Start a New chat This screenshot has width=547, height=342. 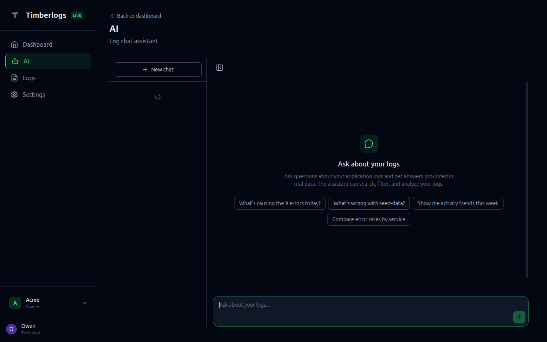158,70
